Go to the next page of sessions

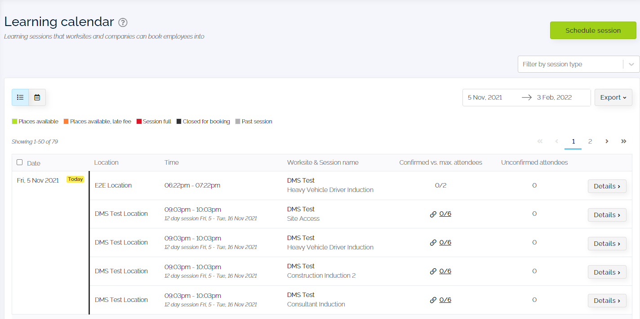pyautogui.click(x=607, y=141)
